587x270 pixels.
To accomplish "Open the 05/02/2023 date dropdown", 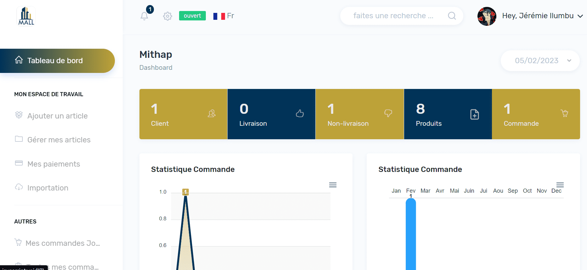I will tap(540, 61).
